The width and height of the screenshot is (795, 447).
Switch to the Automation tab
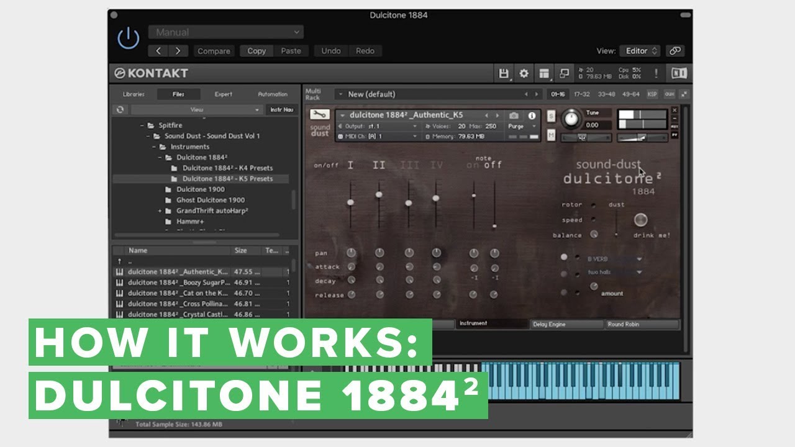(273, 94)
